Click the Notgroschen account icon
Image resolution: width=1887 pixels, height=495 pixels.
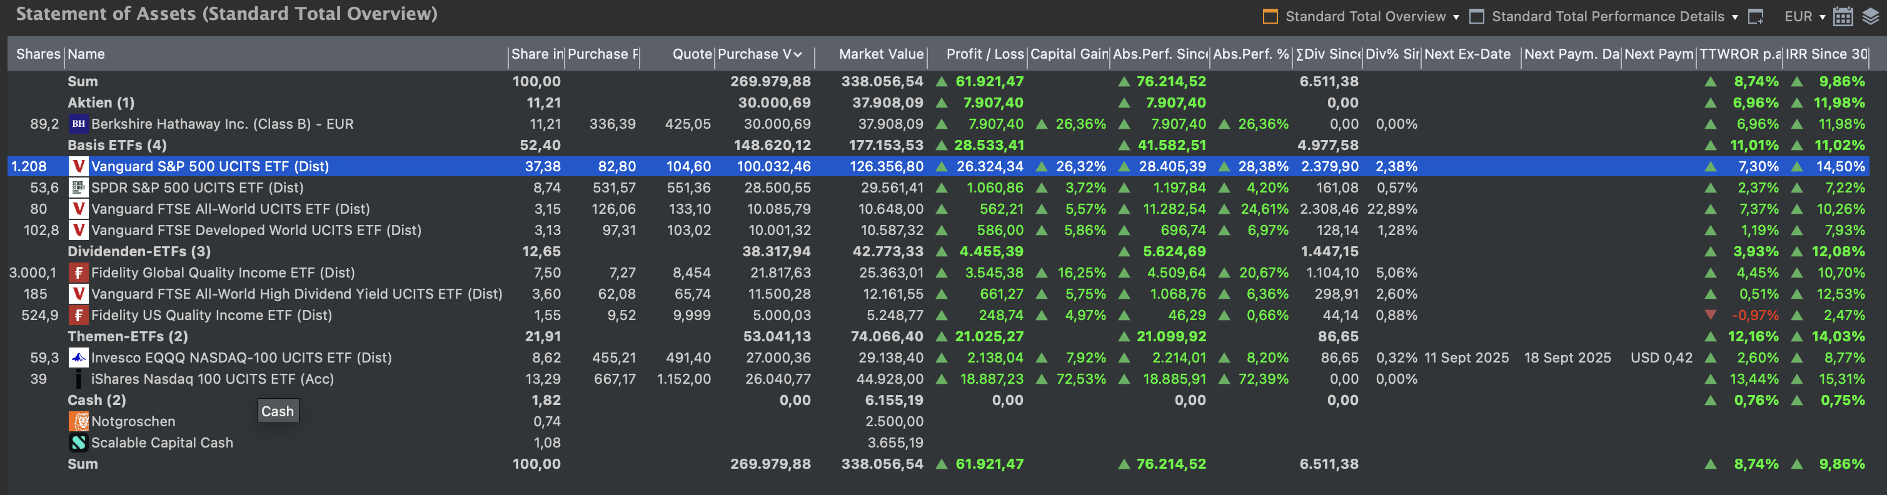tap(78, 421)
